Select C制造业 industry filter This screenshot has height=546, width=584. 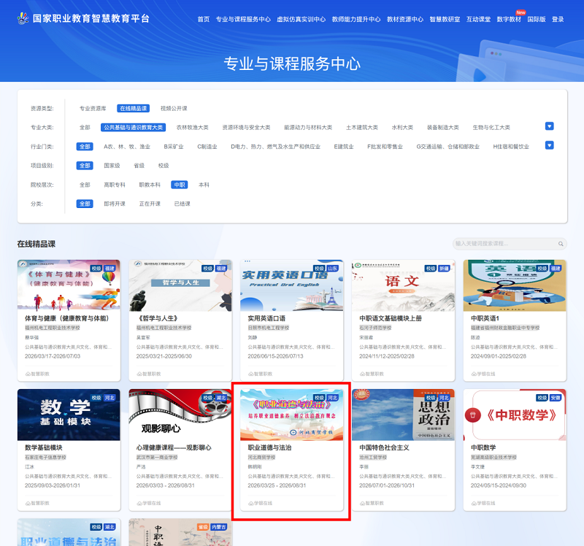(x=207, y=147)
